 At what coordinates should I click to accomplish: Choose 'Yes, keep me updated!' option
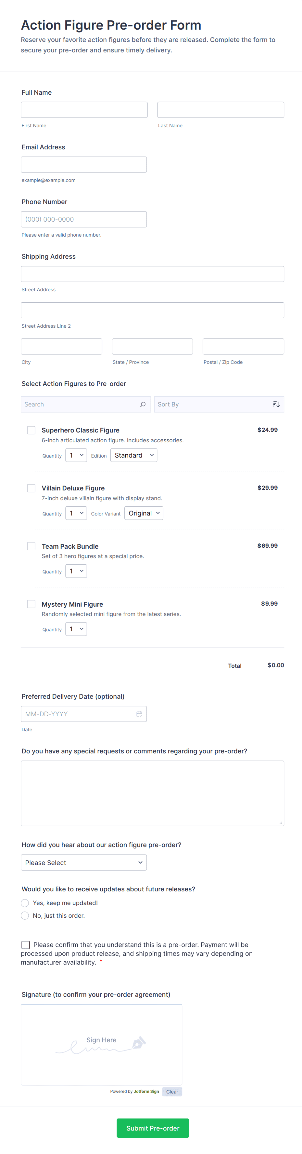pos(25,903)
